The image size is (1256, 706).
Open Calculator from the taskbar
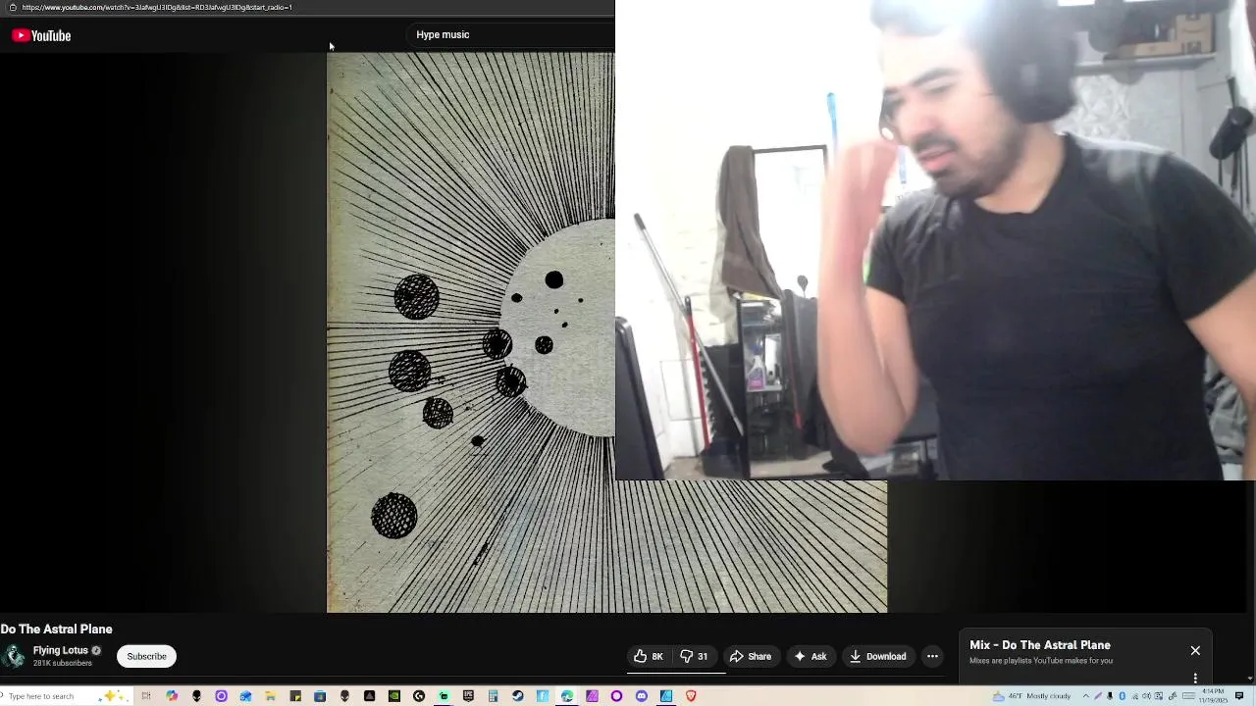tap(494, 696)
